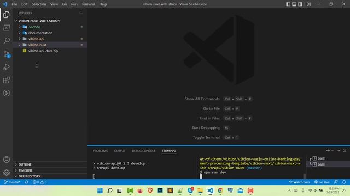Click the master branch indicator

[12, 182]
